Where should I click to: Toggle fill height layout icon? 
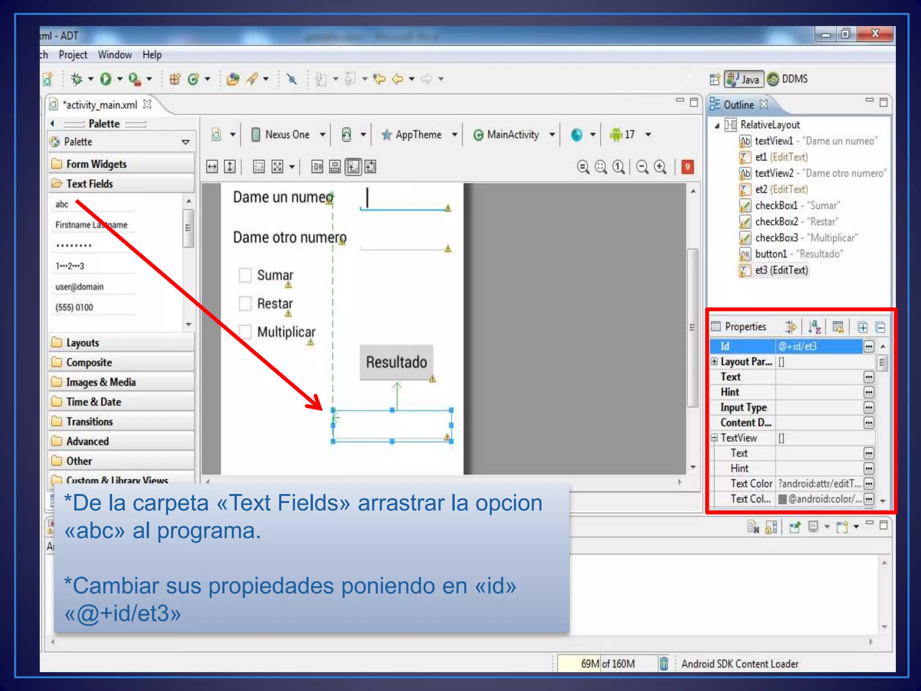(x=230, y=167)
